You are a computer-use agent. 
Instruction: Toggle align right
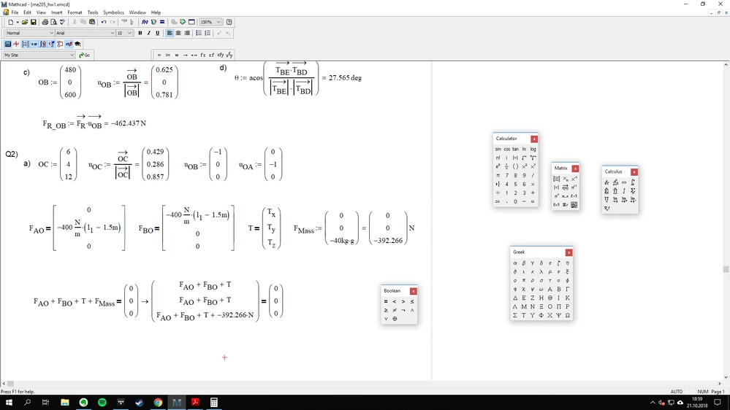(187, 33)
